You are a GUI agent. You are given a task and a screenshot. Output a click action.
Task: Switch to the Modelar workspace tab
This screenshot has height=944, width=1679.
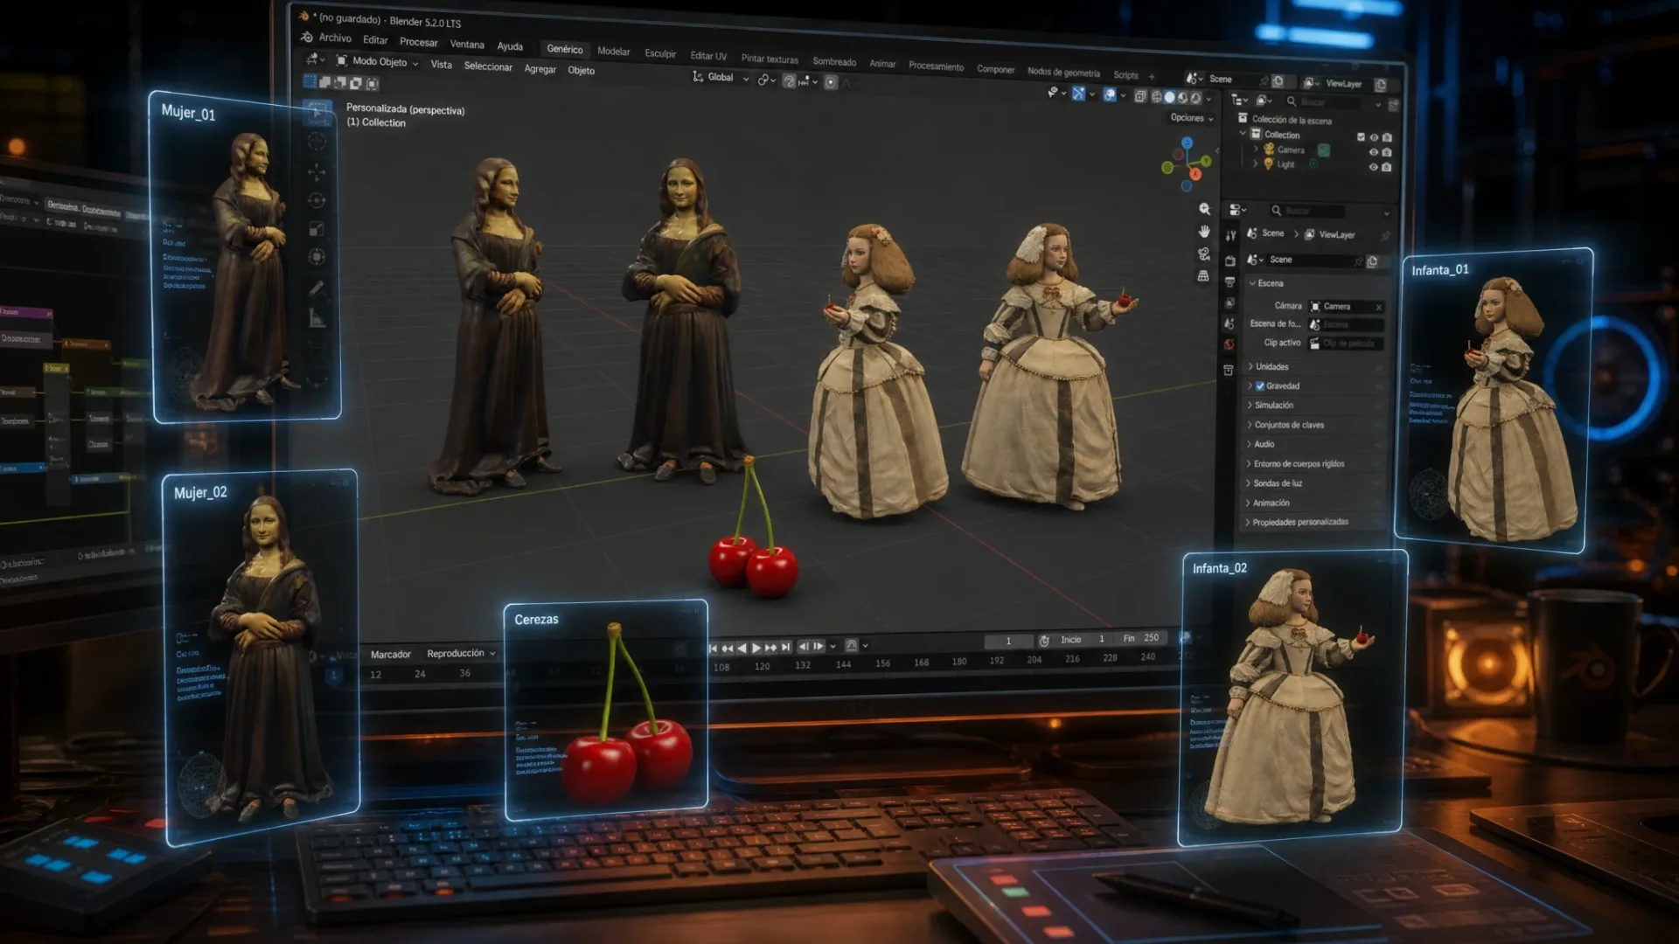tap(613, 51)
